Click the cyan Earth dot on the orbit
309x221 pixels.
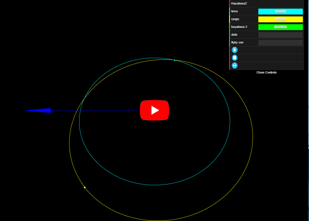pos(175,60)
